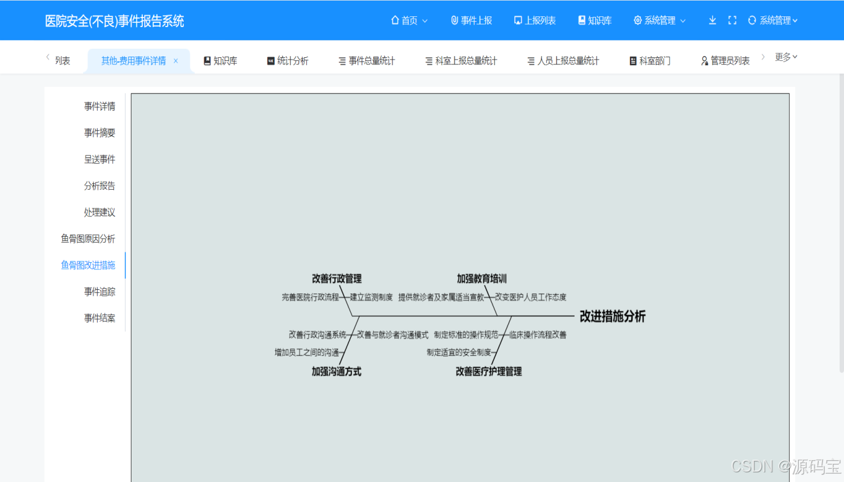Click the refresh-style icon beside 系统管理 user
Screen dimensions: 844x482
click(752, 20)
